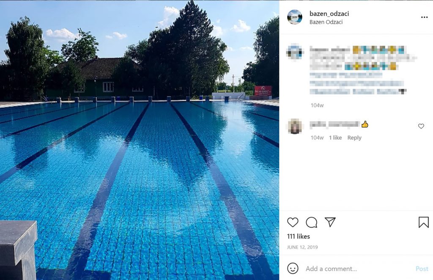The height and width of the screenshot is (280, 433).
Task: Open three-dot more options menu
Action: (424, 17)
